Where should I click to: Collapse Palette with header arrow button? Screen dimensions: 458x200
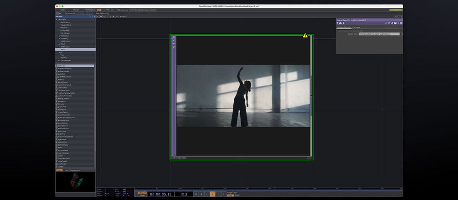(x=94, y=16)
